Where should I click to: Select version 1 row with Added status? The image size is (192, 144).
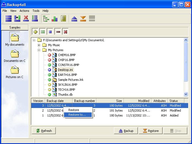click(x=110, y=115)
